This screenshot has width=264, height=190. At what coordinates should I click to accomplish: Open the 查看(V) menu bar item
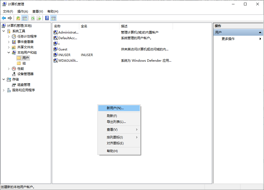[38, 12]
